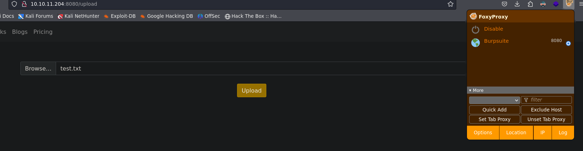Click the Browse file chooser button
The width and height of the screenshot is (583, 151).
pos(38,68)
